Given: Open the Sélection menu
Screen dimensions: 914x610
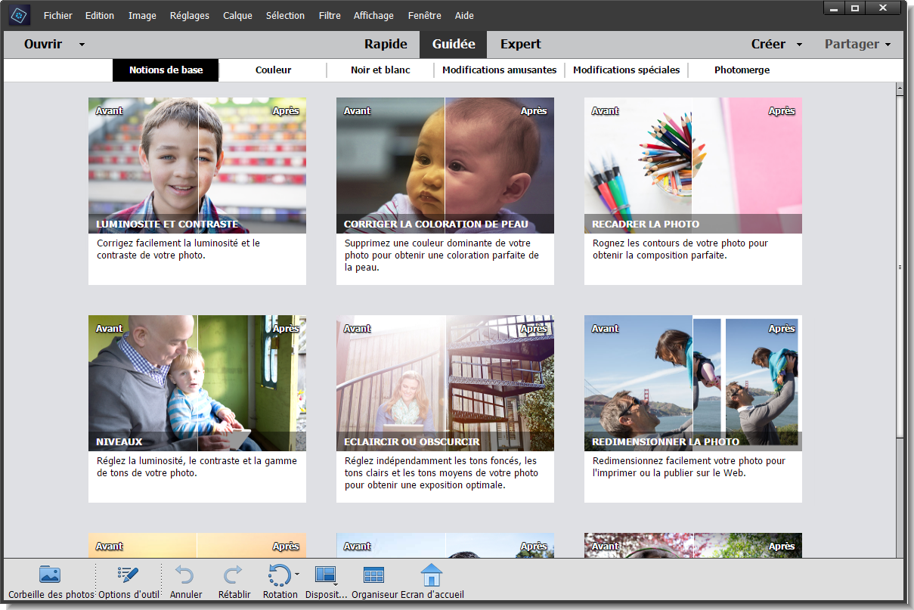Looking at the screenshot, I should click(286, 15).
